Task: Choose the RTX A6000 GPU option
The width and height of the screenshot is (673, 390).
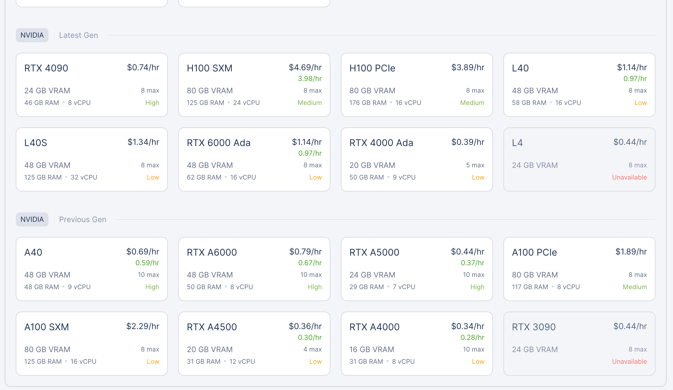Action: (x=254, y=269)
